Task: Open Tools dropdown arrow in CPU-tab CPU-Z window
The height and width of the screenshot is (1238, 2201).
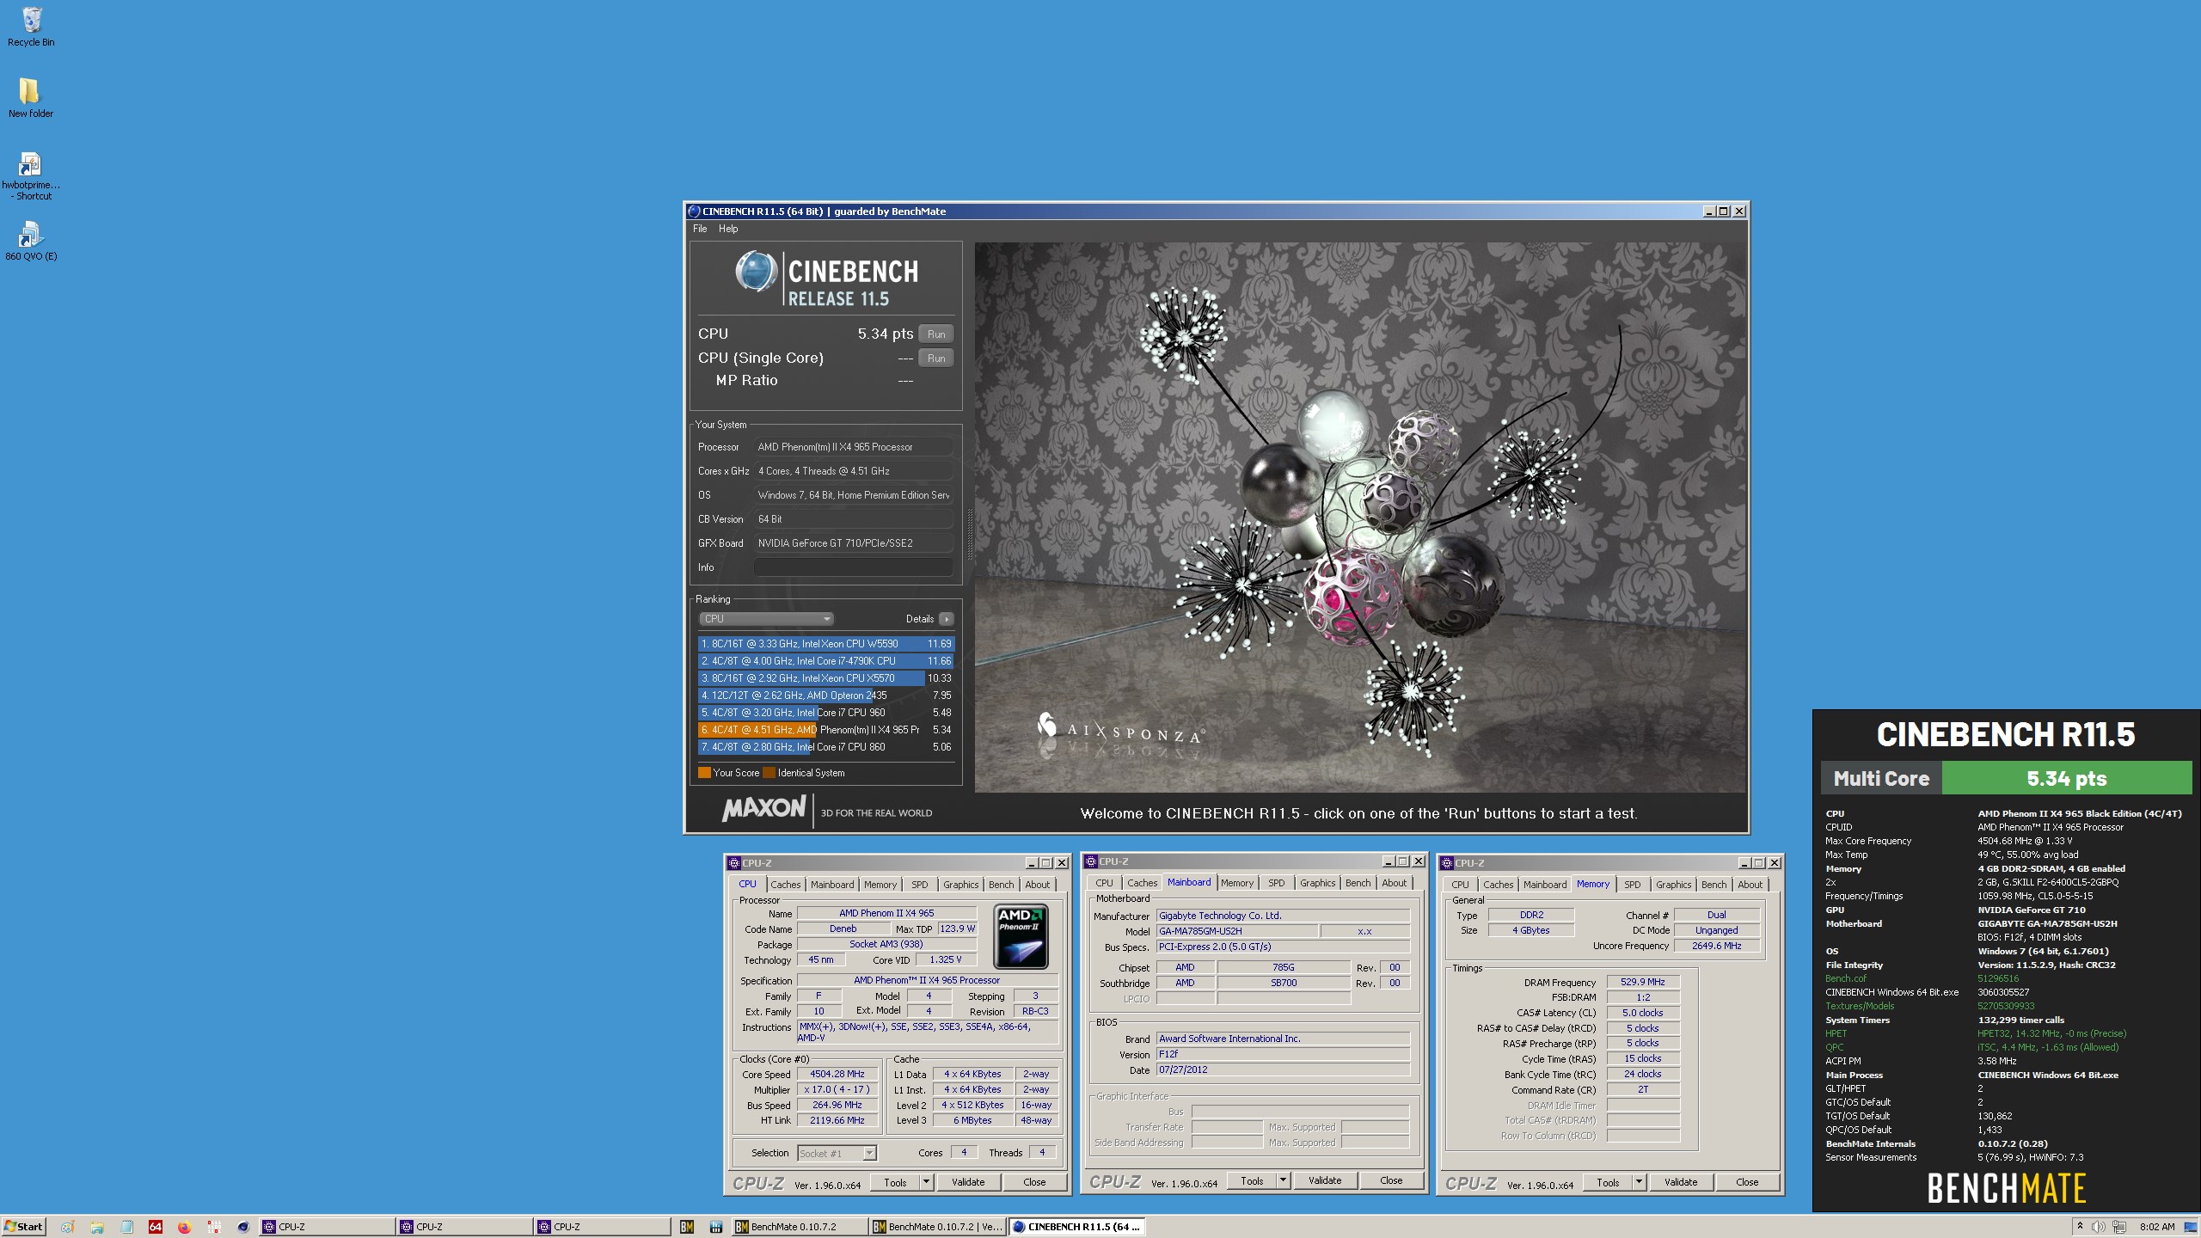Action: (x=927, y=1182)
